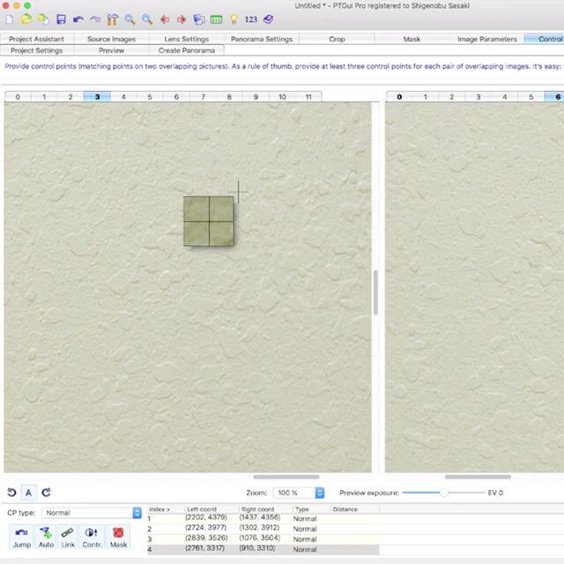Select image 2 in the right pane
Viewport: 564px width, 564px height.
452,96
